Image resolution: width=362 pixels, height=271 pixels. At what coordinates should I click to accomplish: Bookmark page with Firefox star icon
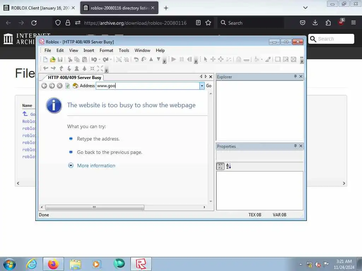point(208,23)
